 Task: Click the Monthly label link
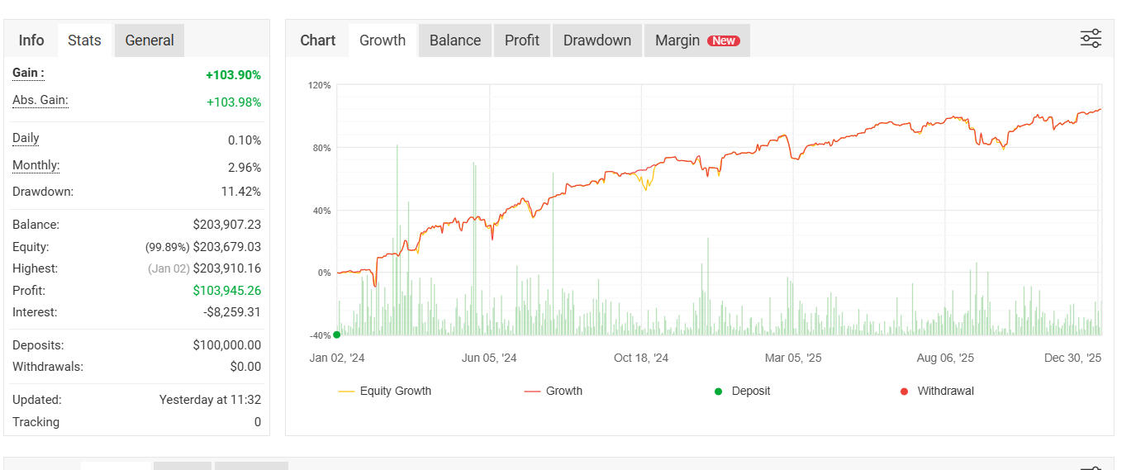[x=36, y=165]
